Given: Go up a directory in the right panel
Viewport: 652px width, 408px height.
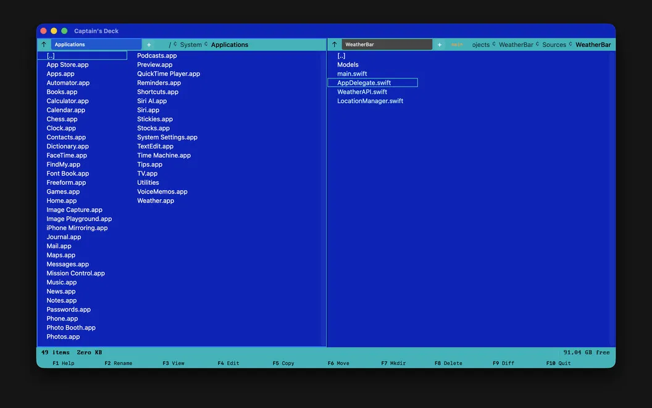Looking at the screenshot, I should click(x=334, y=45).
